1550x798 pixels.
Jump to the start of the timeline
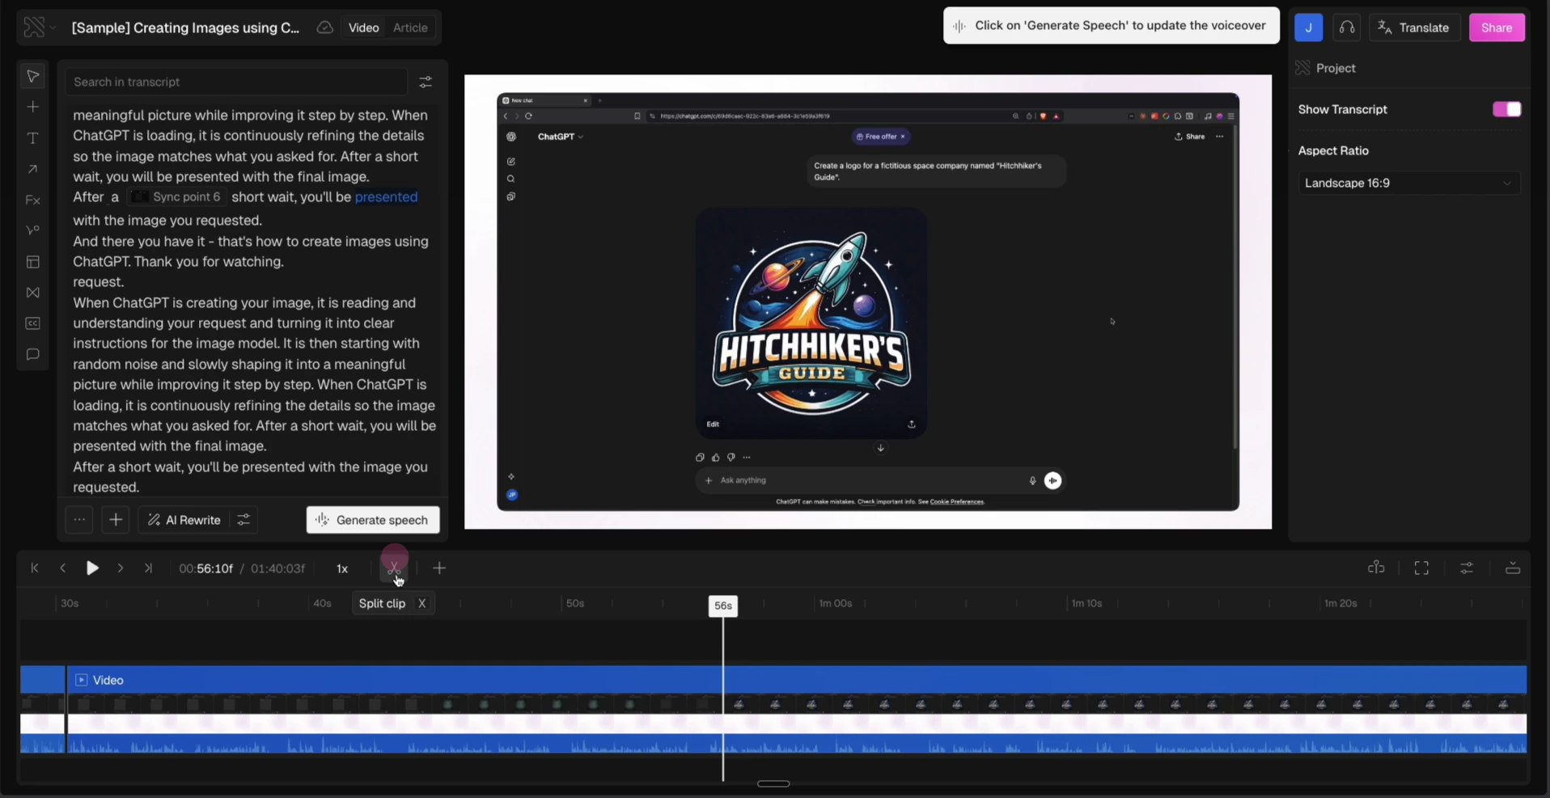click(35, 568)
